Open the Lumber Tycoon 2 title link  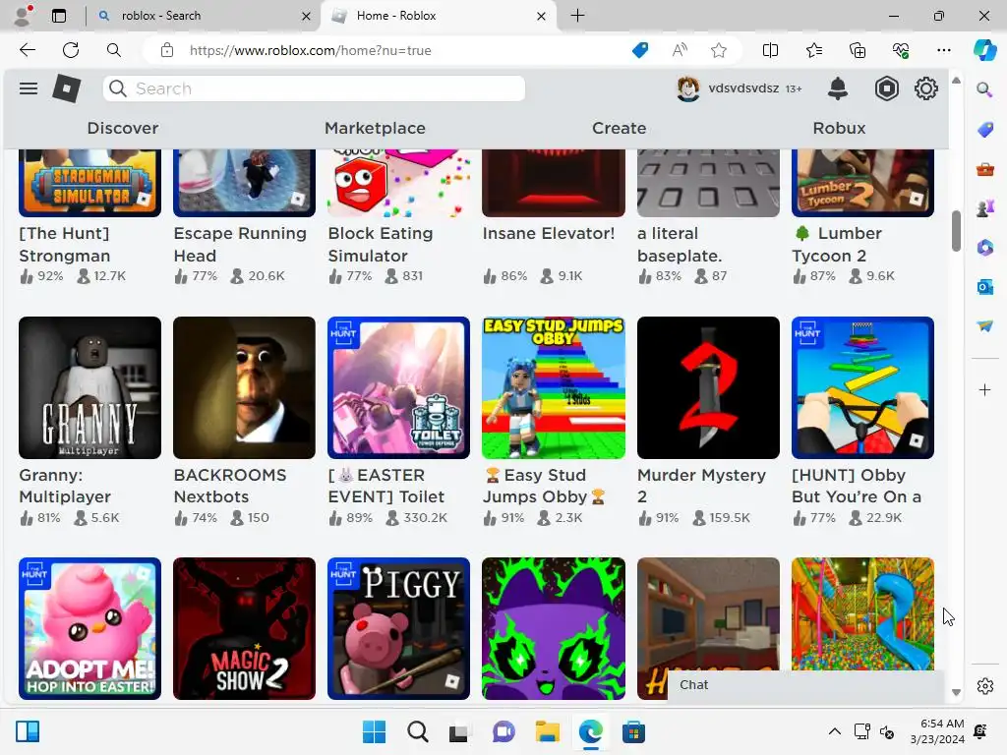tap(838, 245)
